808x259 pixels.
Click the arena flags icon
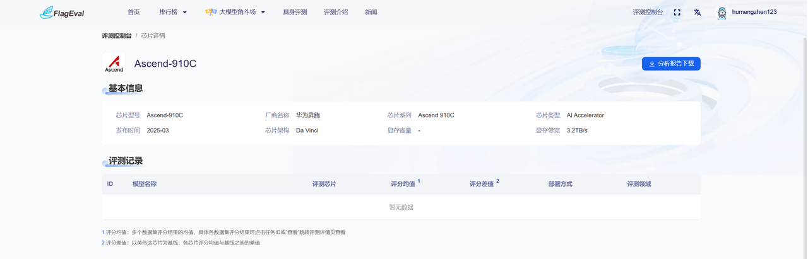(211, 12)
